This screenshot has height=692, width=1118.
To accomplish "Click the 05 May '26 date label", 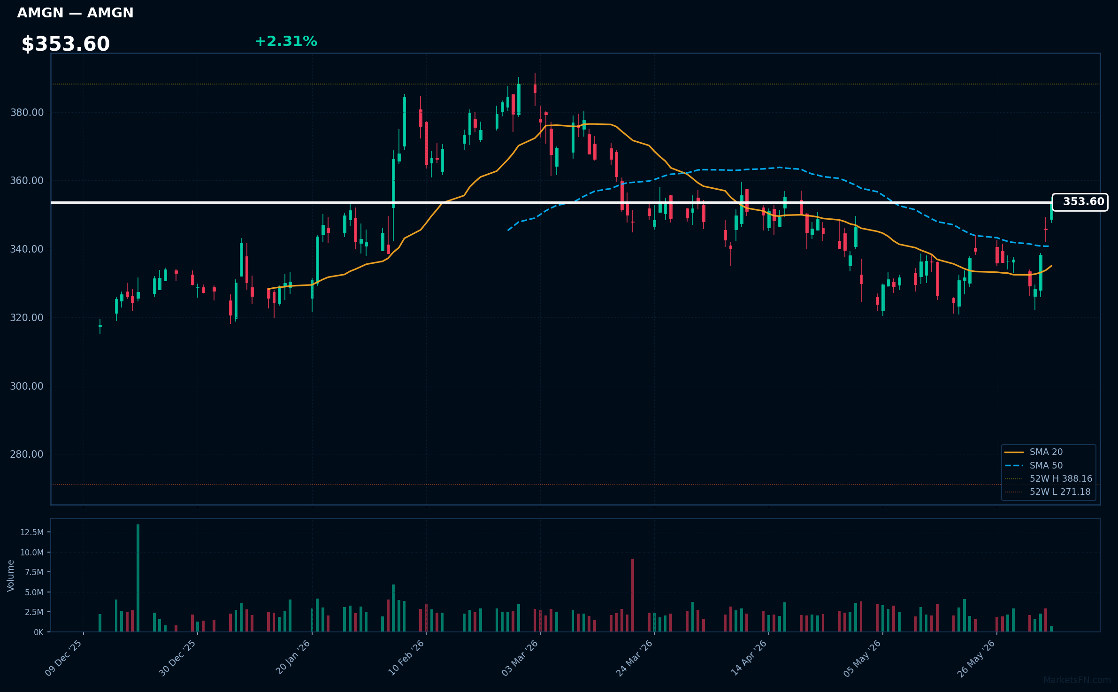I will (863, 658).
